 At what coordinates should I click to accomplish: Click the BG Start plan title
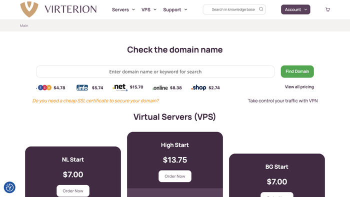pos(277,166)
